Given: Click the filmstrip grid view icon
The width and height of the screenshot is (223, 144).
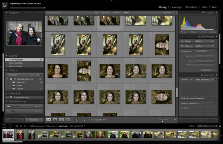Looking at the screenshot, I should click(x=17, y=126).
